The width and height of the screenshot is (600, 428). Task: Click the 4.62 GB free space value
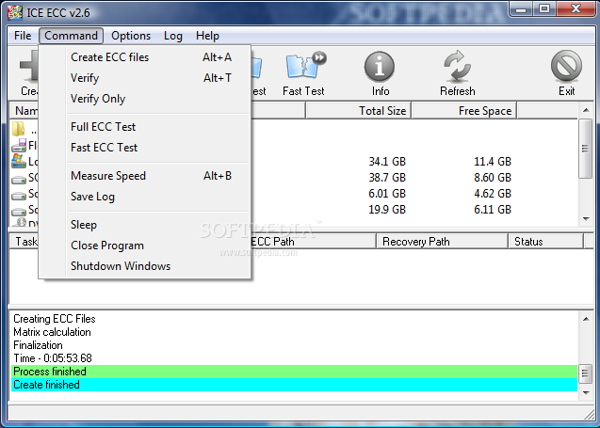[x=493, y=194]
